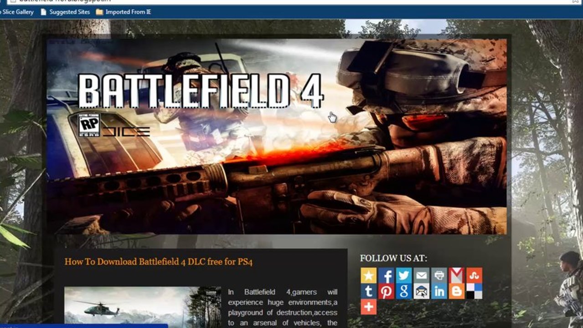Click the Print icon
Viewport: 583px width, 328px height.
click(x=439, y=275)
